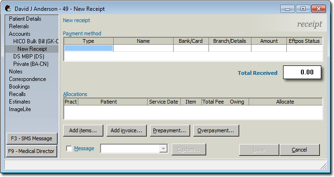Click F9 - Medical Director button
The image size is (334, 177).
pos(32,151)
